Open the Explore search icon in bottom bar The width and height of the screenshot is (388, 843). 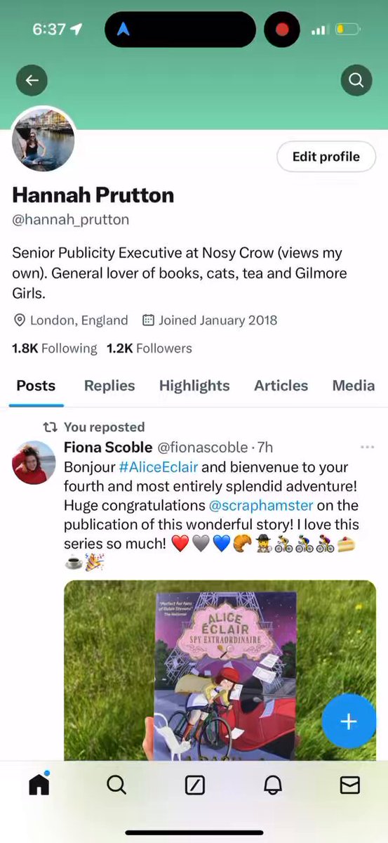[116, 785]
